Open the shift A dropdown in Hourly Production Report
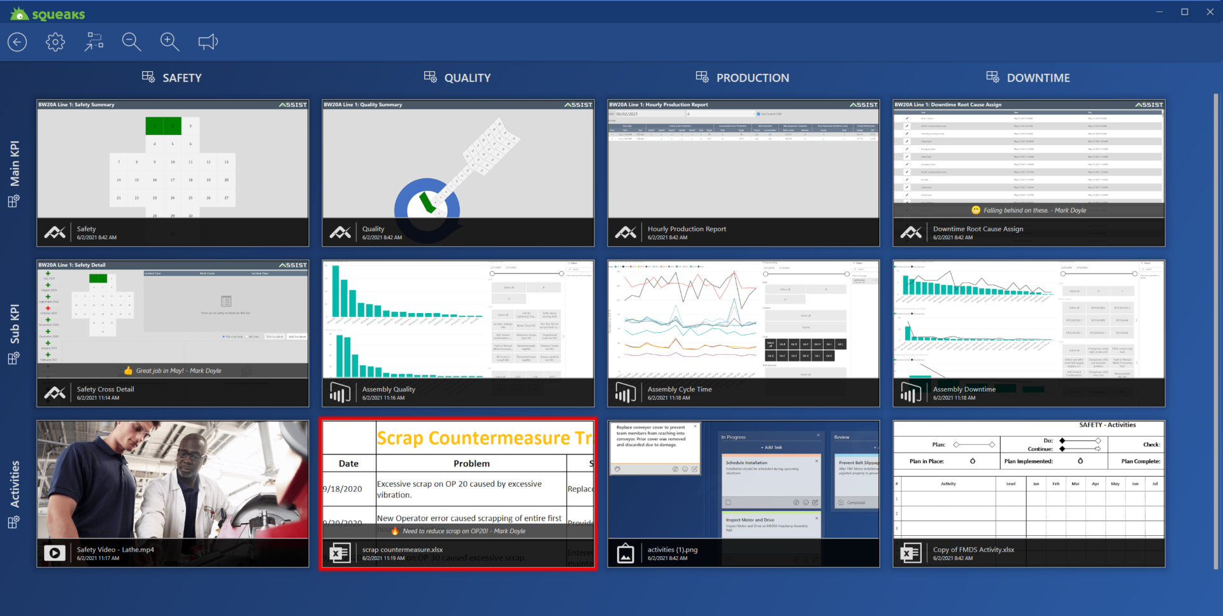1223x616 pixels. (754, 114)
